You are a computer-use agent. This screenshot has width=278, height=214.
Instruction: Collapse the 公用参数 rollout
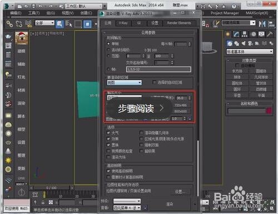pyautogui.click(x=148, y=33)
